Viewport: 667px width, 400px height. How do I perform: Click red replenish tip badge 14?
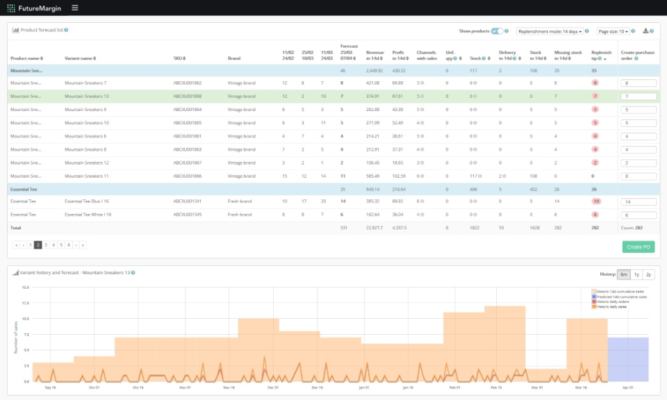click(x=596, y=201)
